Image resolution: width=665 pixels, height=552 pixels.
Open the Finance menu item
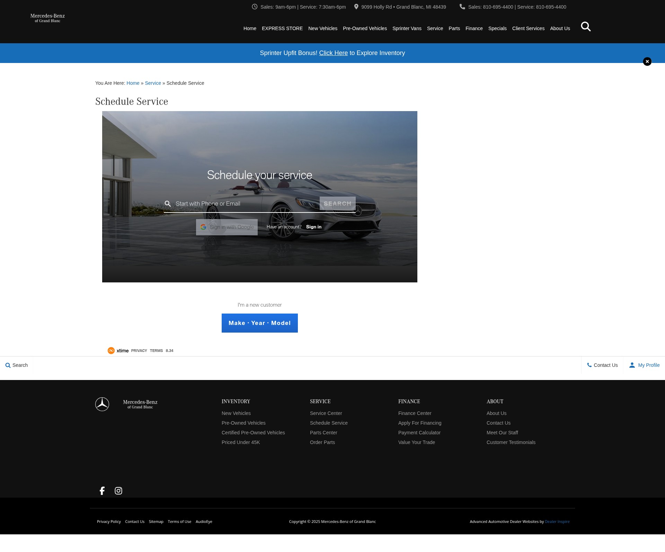pos(474,28)
